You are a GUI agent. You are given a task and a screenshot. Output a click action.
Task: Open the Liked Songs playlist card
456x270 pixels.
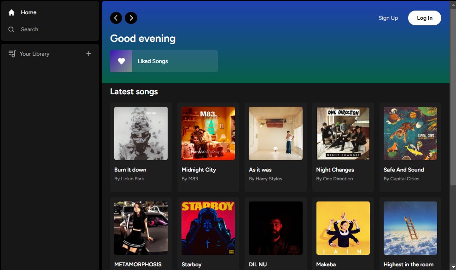tap(164, 61)
